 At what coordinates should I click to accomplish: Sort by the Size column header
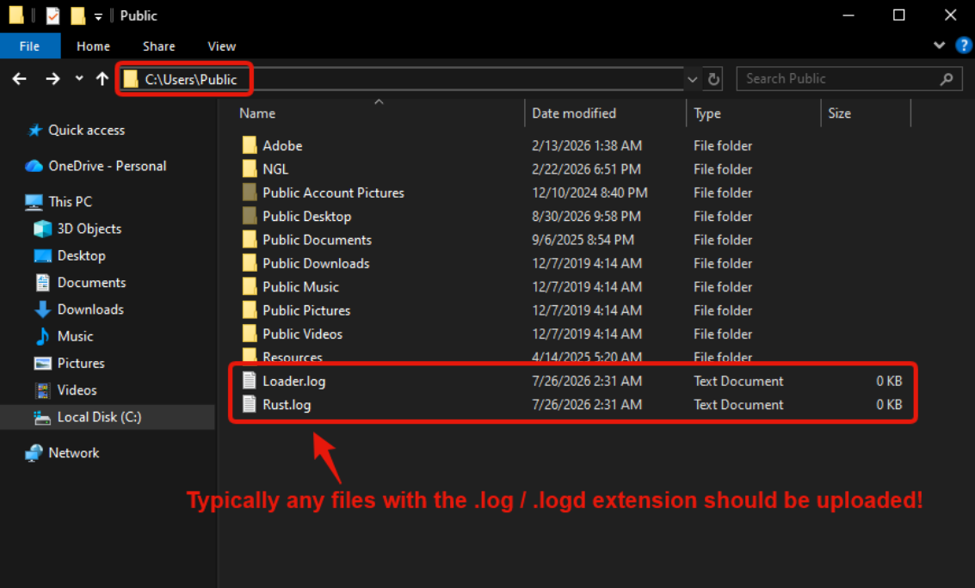tap(839, 113)
